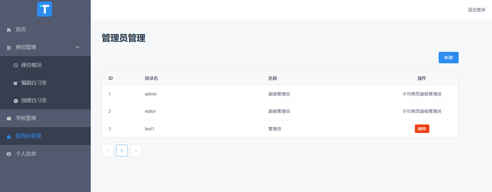The height and width of the screenshot is (192, 492).
Task: Click the 退出登录 logout link
Action: pos(476,10)
